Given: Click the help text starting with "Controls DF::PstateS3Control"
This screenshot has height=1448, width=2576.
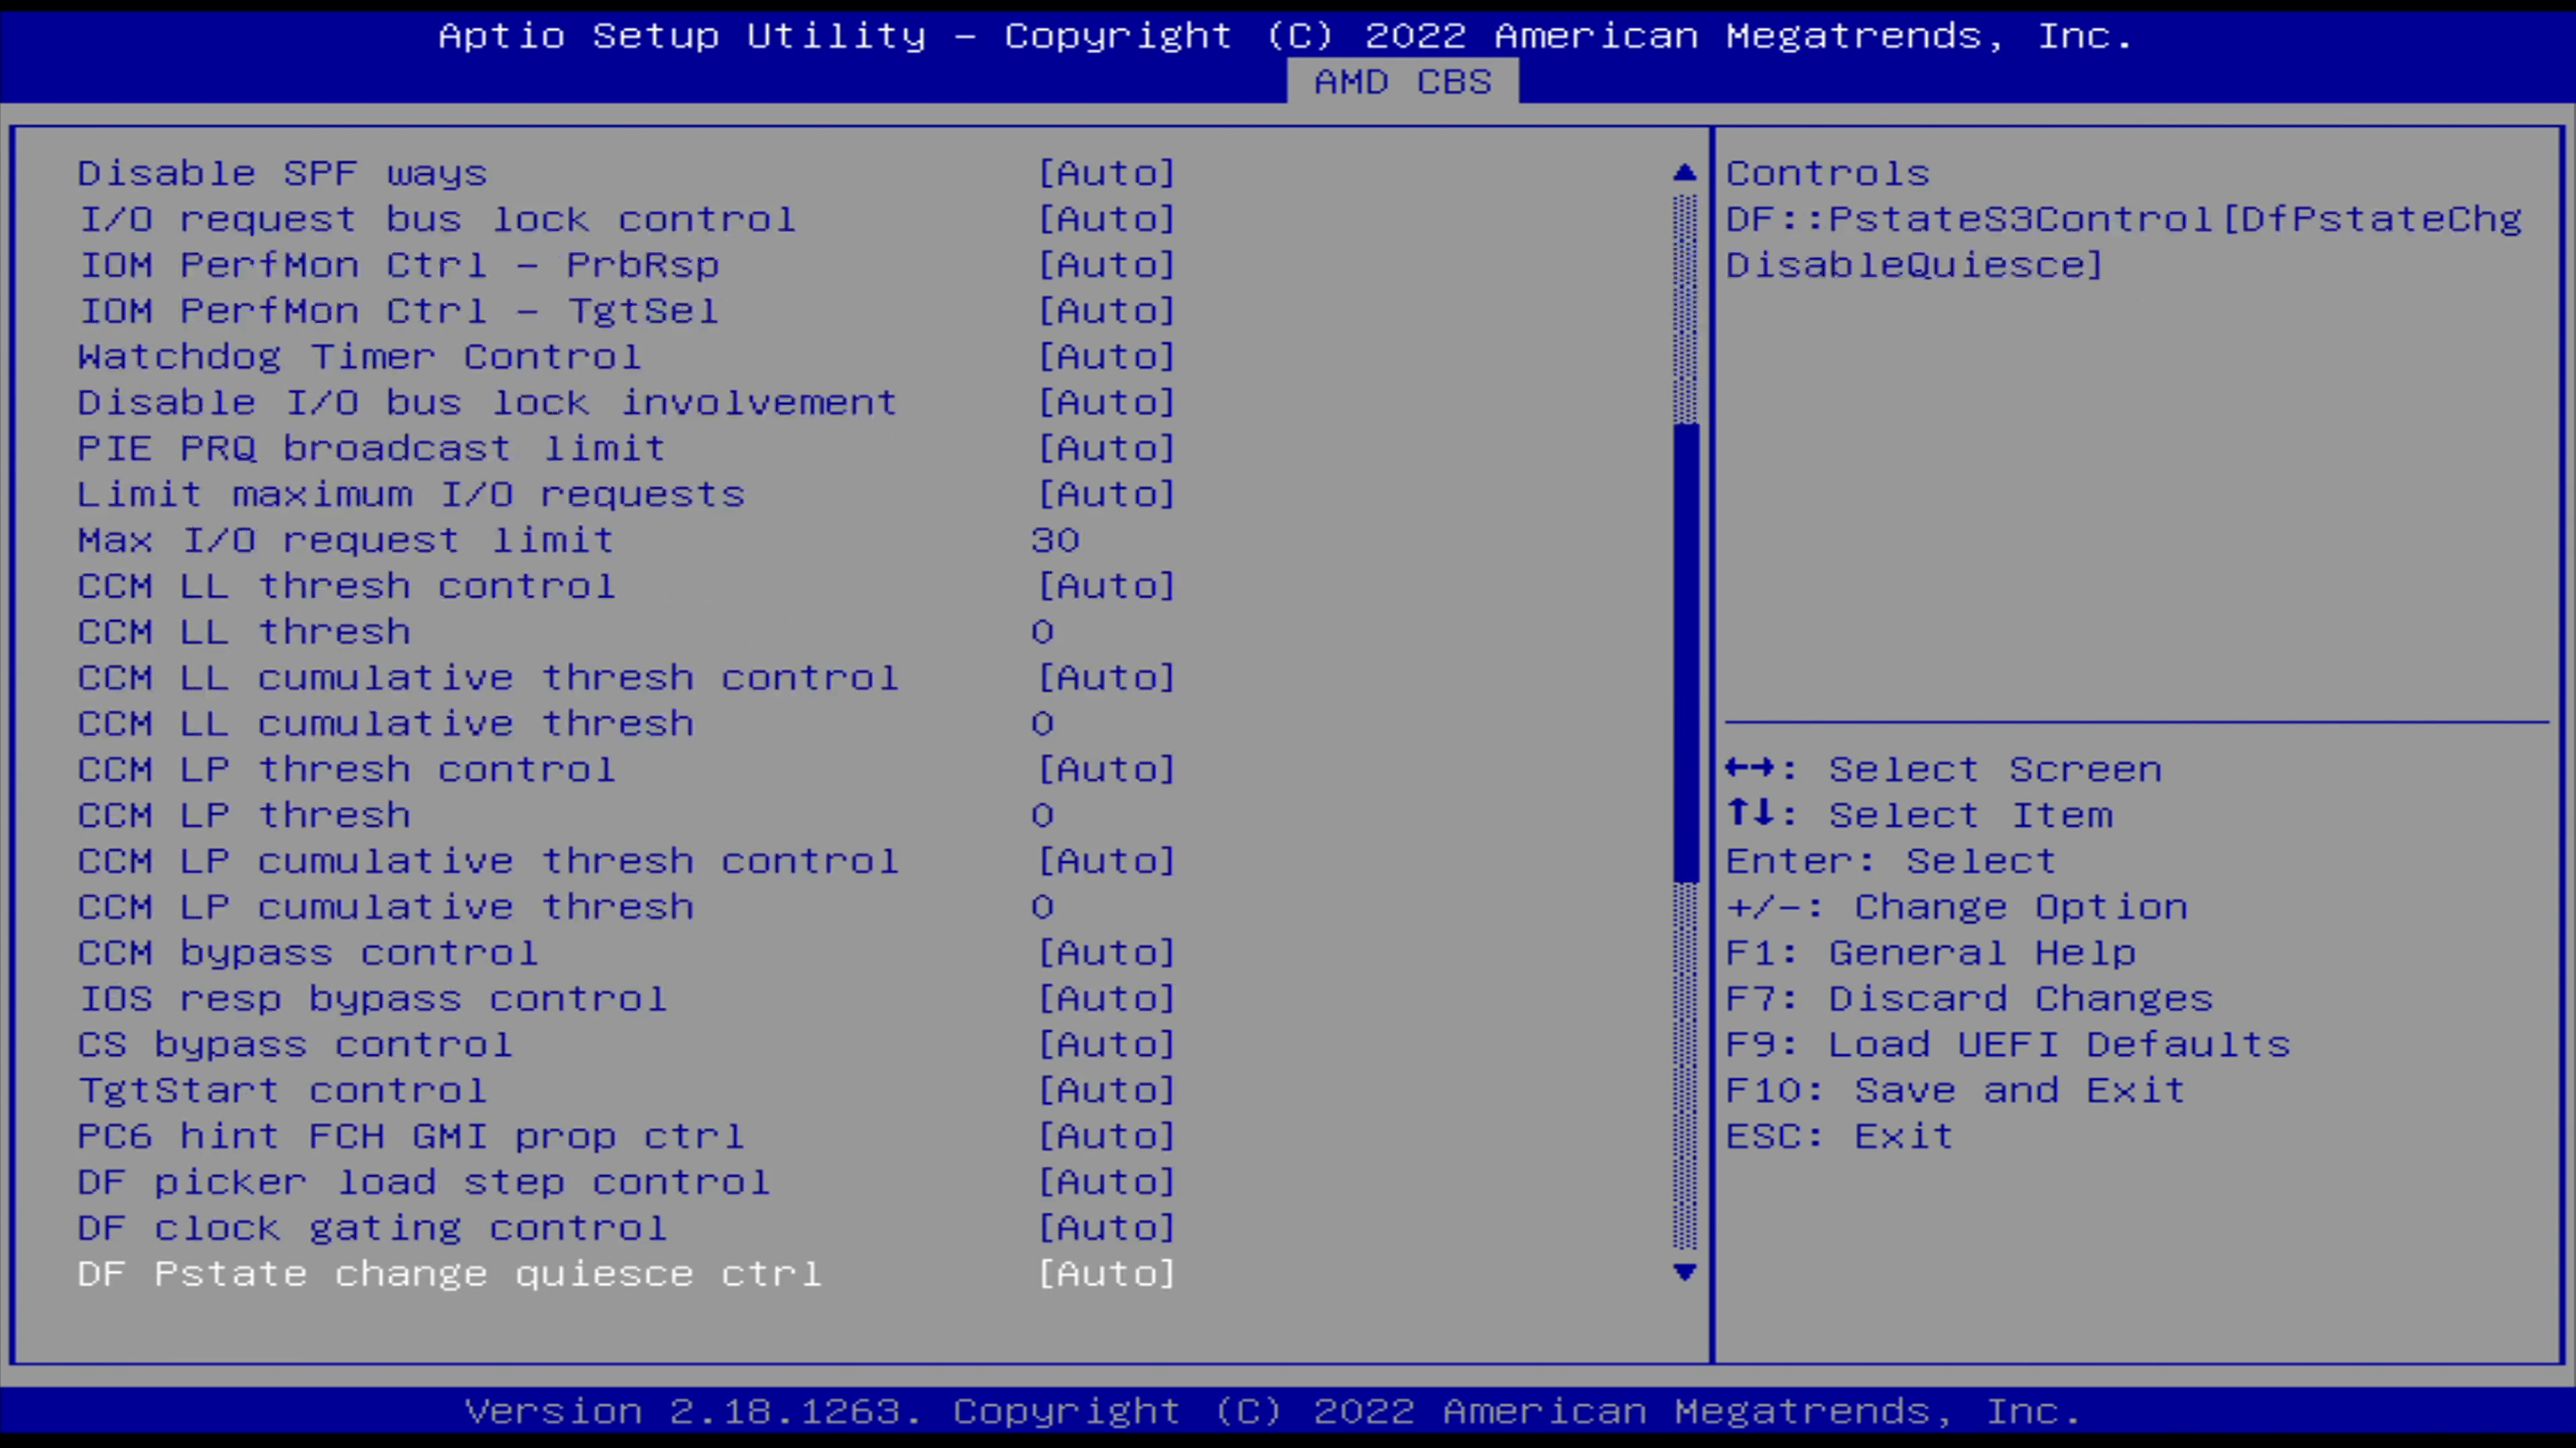Looking at the screenshot, I should tap(2124, 220).
